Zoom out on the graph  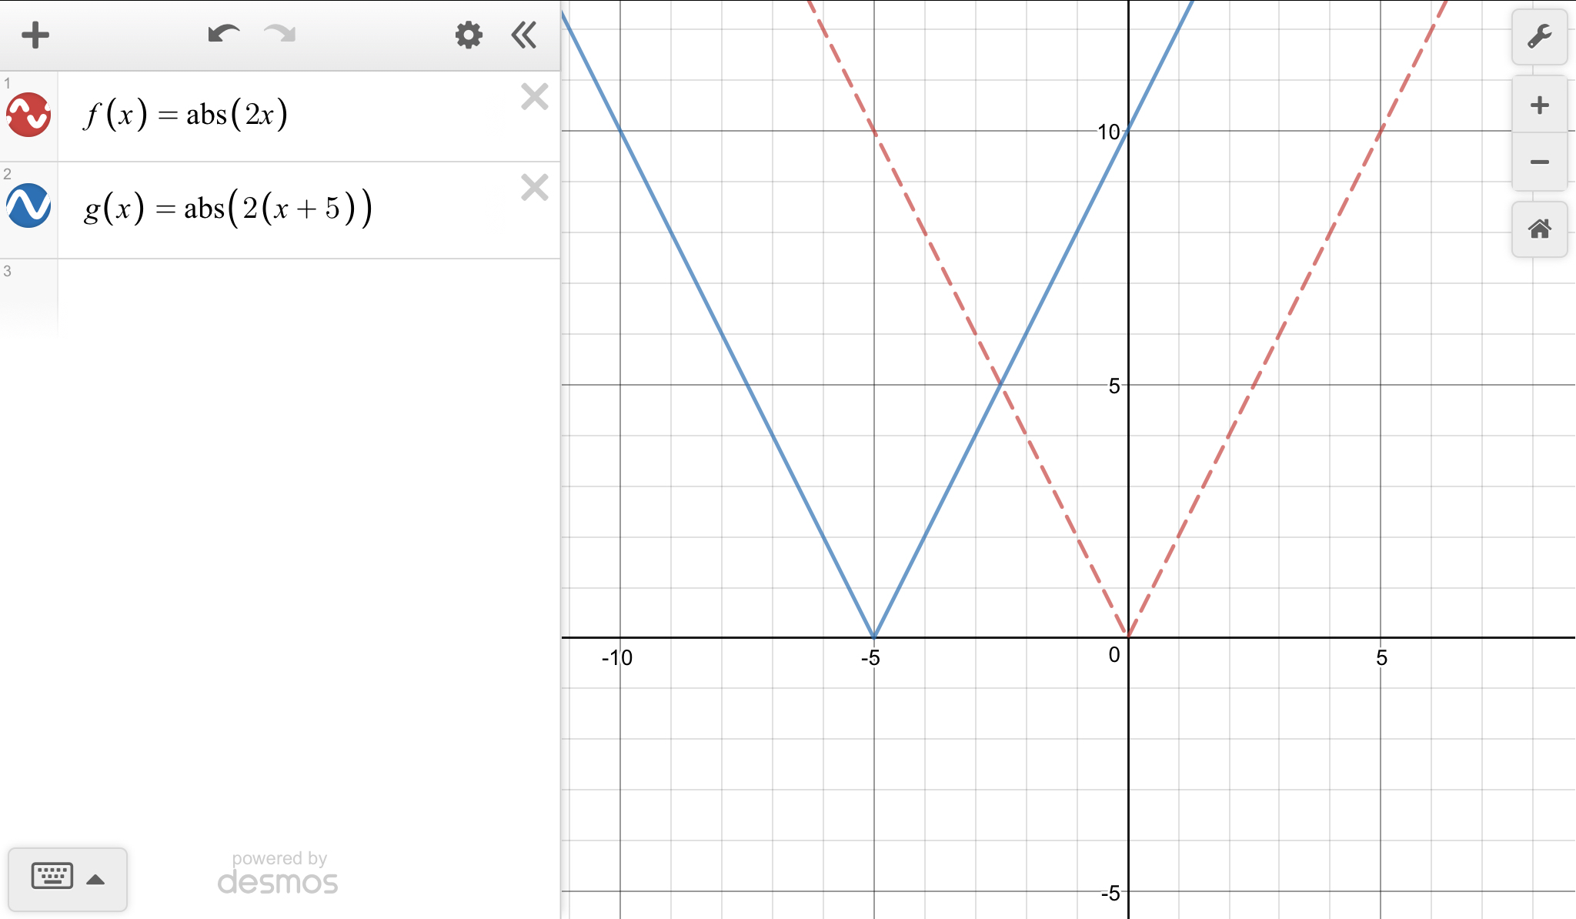(x=1539, y=162)
